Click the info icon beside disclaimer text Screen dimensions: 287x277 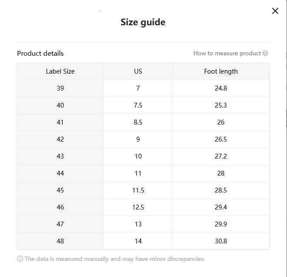[20, 259]
